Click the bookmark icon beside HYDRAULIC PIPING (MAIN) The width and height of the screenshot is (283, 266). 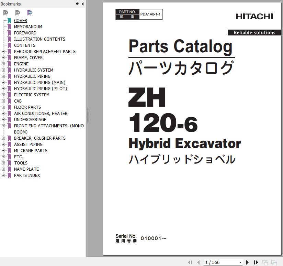click(x=9, y=83)
